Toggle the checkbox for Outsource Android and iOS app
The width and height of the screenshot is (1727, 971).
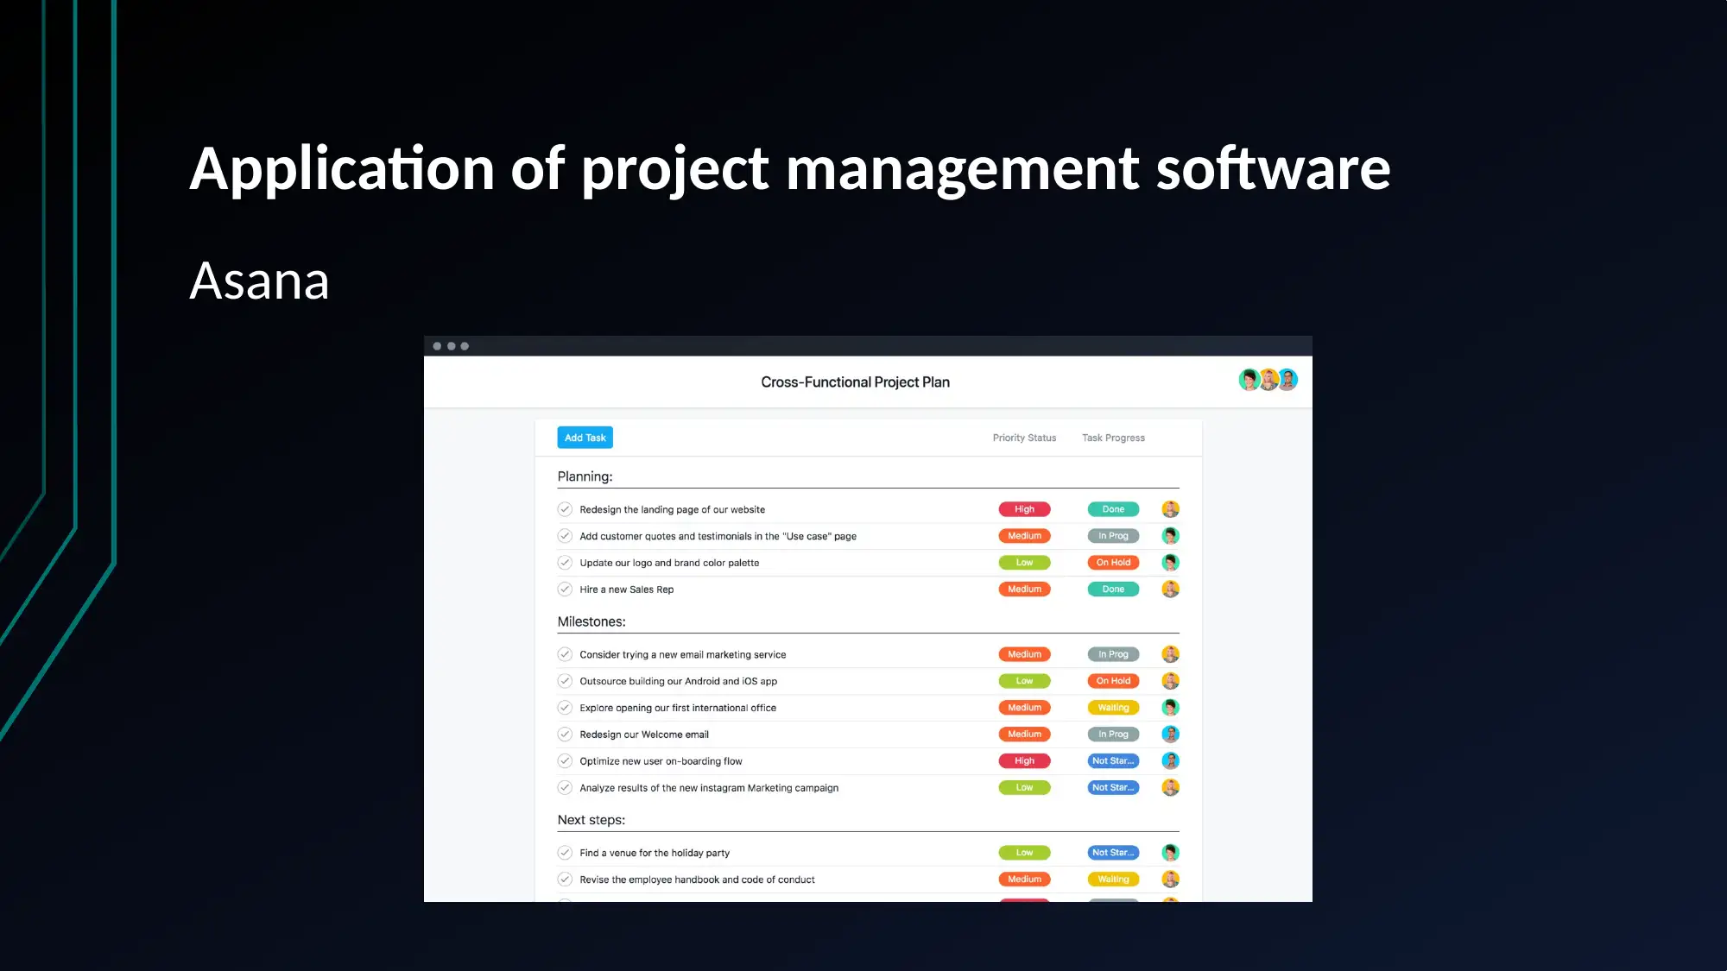point(565,680)
